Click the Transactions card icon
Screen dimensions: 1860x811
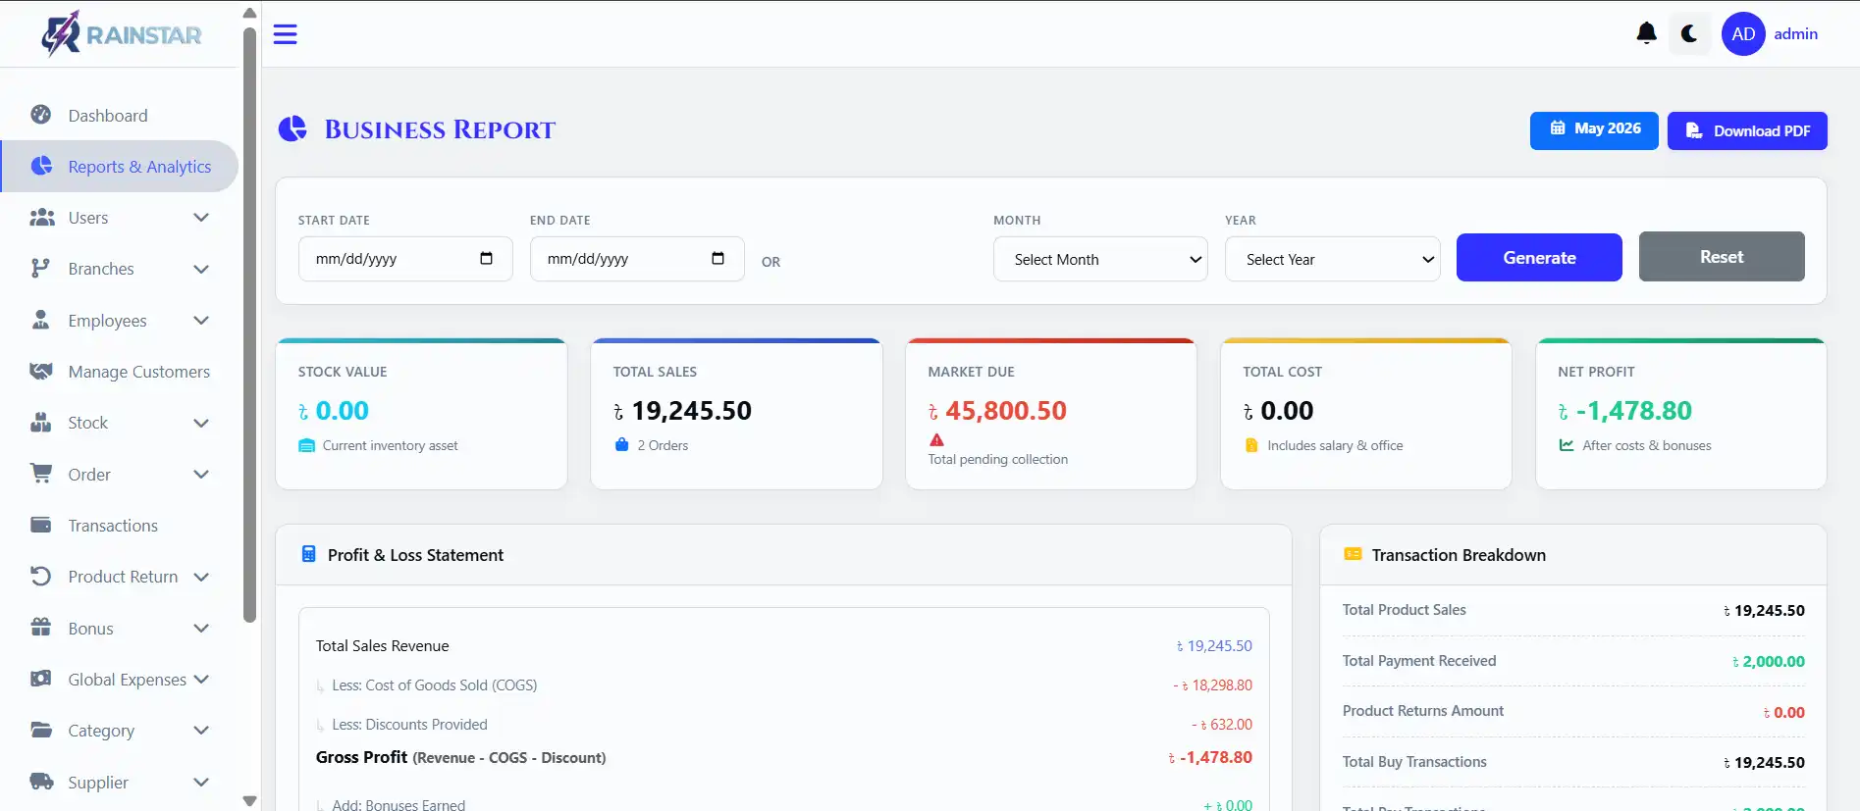(41, 526)
